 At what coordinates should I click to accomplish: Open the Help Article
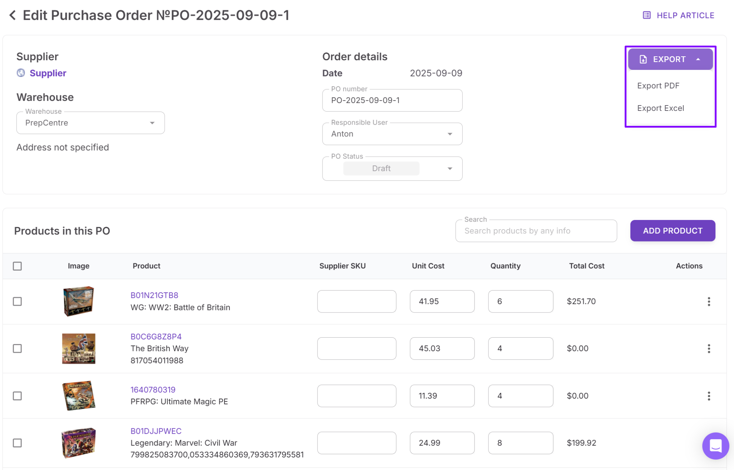(x=685, y=15)
